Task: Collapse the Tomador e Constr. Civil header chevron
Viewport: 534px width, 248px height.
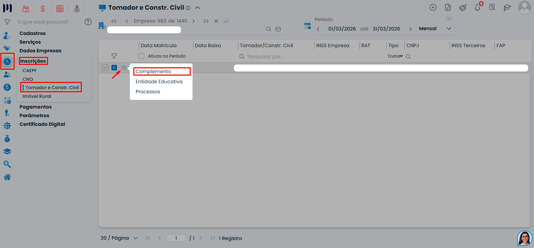Action: click(x=197, y=8)
